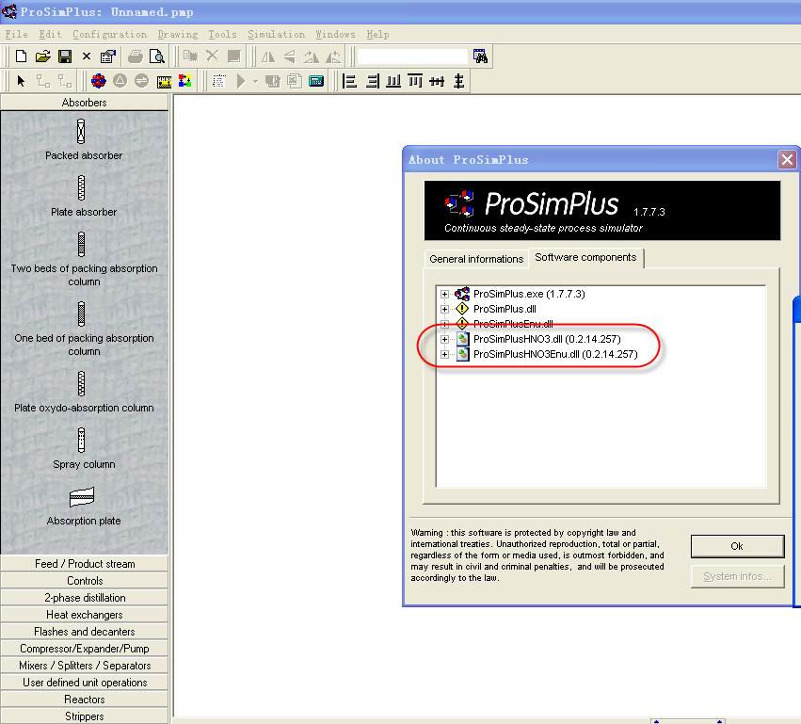
Task: Expand ProSimPlus.exe (1.7.7.3) node
Action: click(444, 294)
